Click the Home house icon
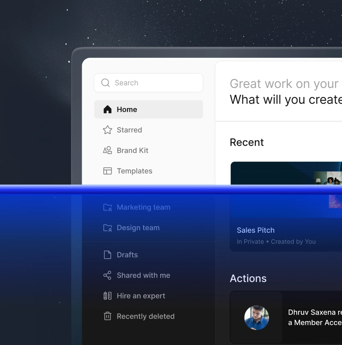Screen dimensions: 342x345 108,109
